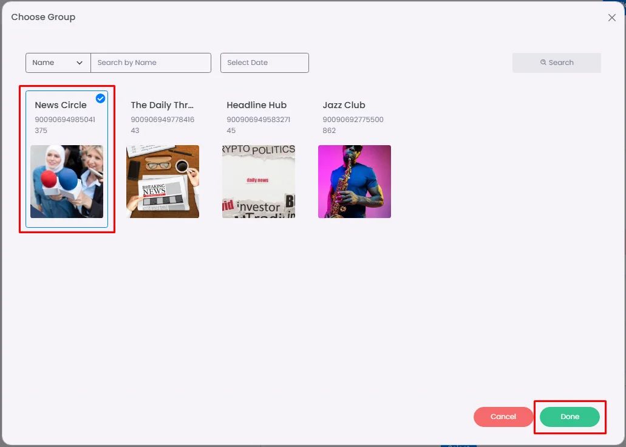Click the Headline Hub group ID number

[x=258, y=125]
